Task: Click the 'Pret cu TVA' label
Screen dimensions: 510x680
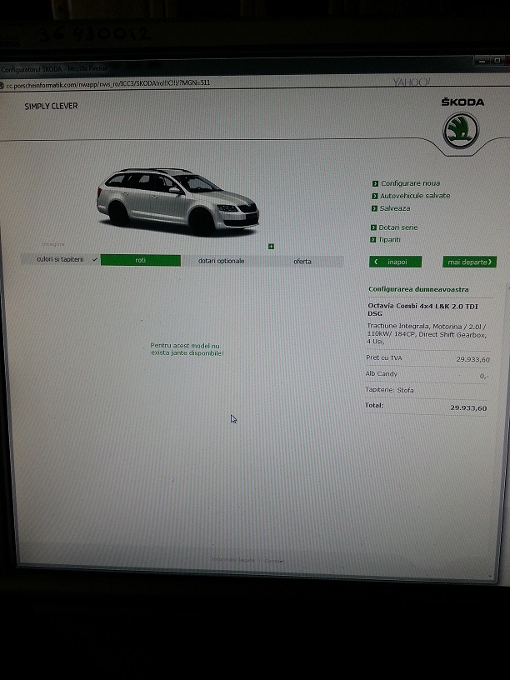Action: [x=384, y=357]
